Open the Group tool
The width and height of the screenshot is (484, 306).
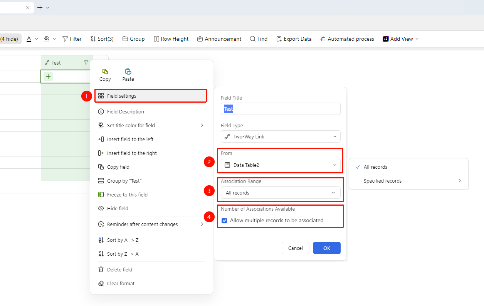133,39
